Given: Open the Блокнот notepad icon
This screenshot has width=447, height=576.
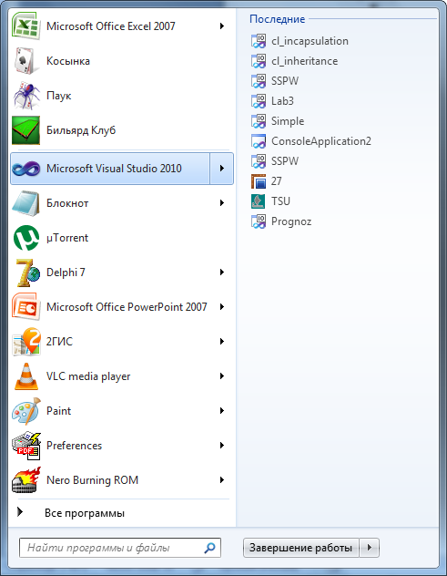Looking at the screenshot, I should click(25, 202).
